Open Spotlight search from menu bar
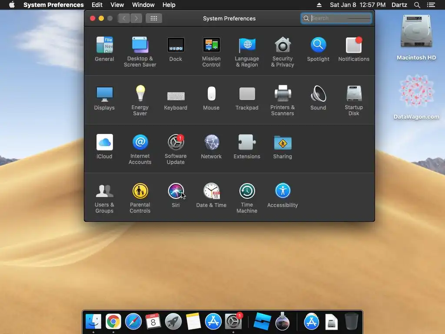This screenshot has width=445, height=334. pos(417,5)
